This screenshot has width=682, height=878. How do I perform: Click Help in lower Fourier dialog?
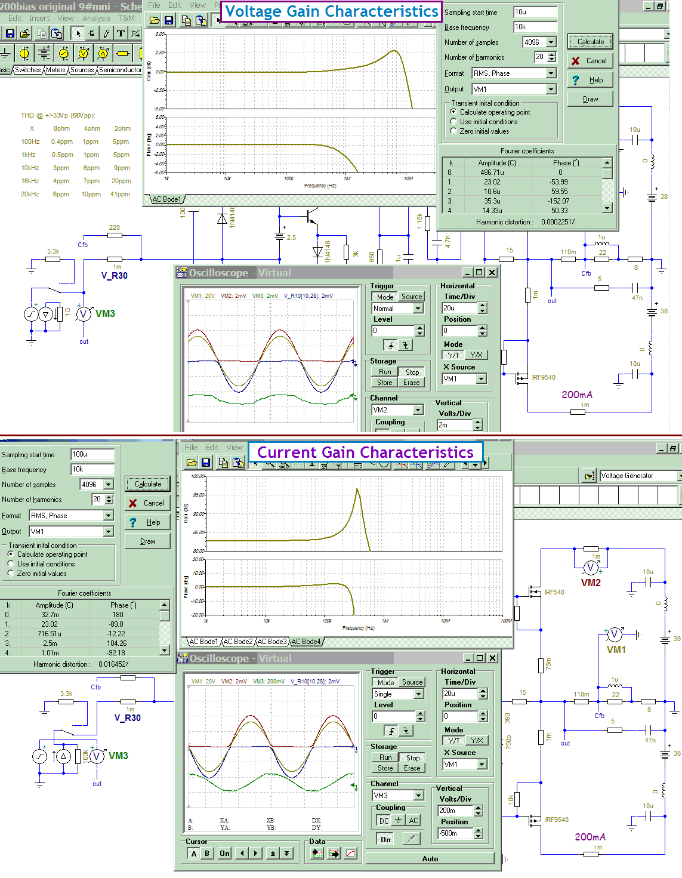pyautogui.click(x=148, y=522)
